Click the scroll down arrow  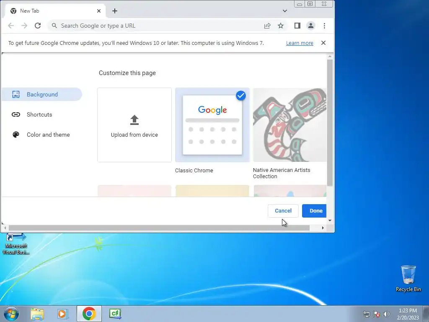[x=330, y=221]
